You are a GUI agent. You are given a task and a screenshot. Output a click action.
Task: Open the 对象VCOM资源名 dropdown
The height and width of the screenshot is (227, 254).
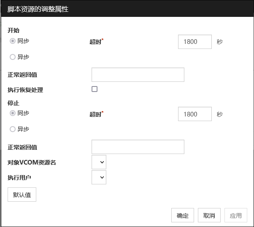(99, 162)
